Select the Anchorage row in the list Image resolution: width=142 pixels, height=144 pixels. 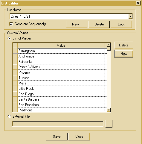click(61, 56)
